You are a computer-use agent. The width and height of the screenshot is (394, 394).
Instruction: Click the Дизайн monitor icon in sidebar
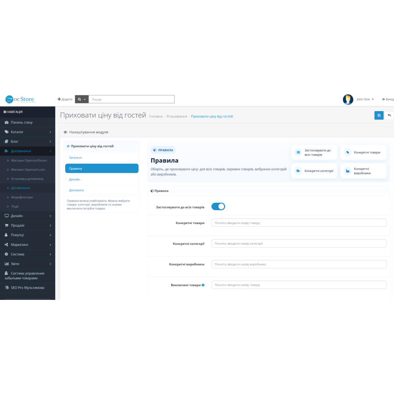pos(7,216)
